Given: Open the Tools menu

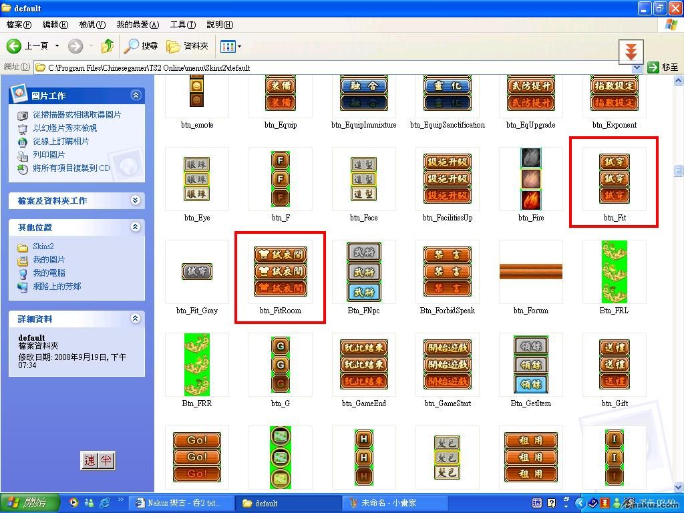Looking at the screenshot, I should tap(182, 25).
